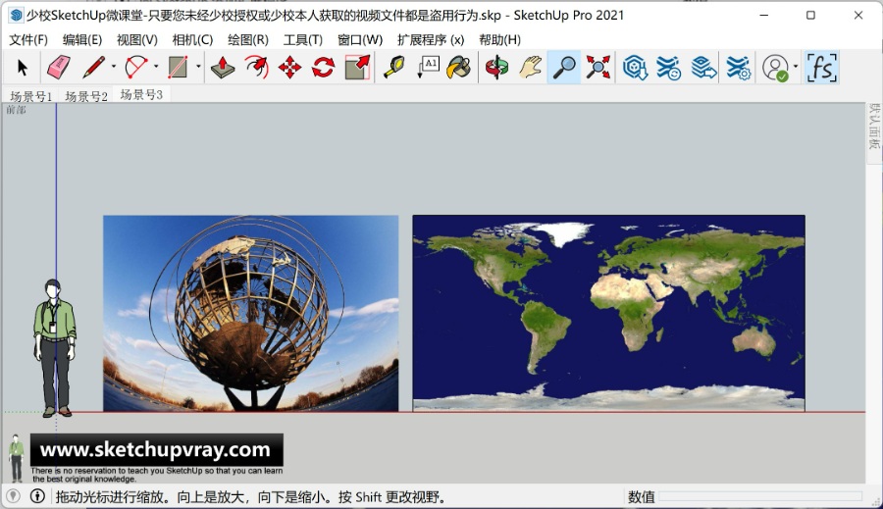883x509 pixels.
Task: Expand the user account dropdown arrow
Action: (796, 67)
